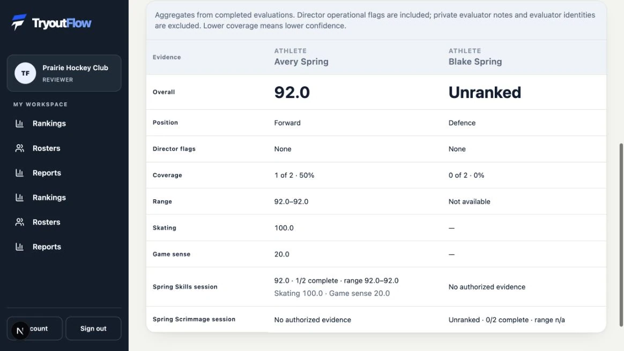This screenshot has width=624, height=351.
Task: Click the Overall row label
Action: point(164,92)
